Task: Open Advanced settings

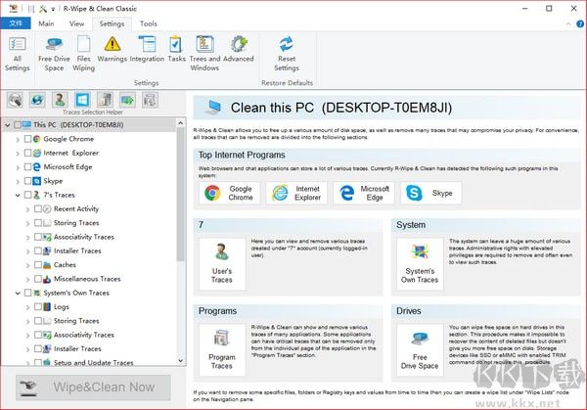Action: point(238,50)
